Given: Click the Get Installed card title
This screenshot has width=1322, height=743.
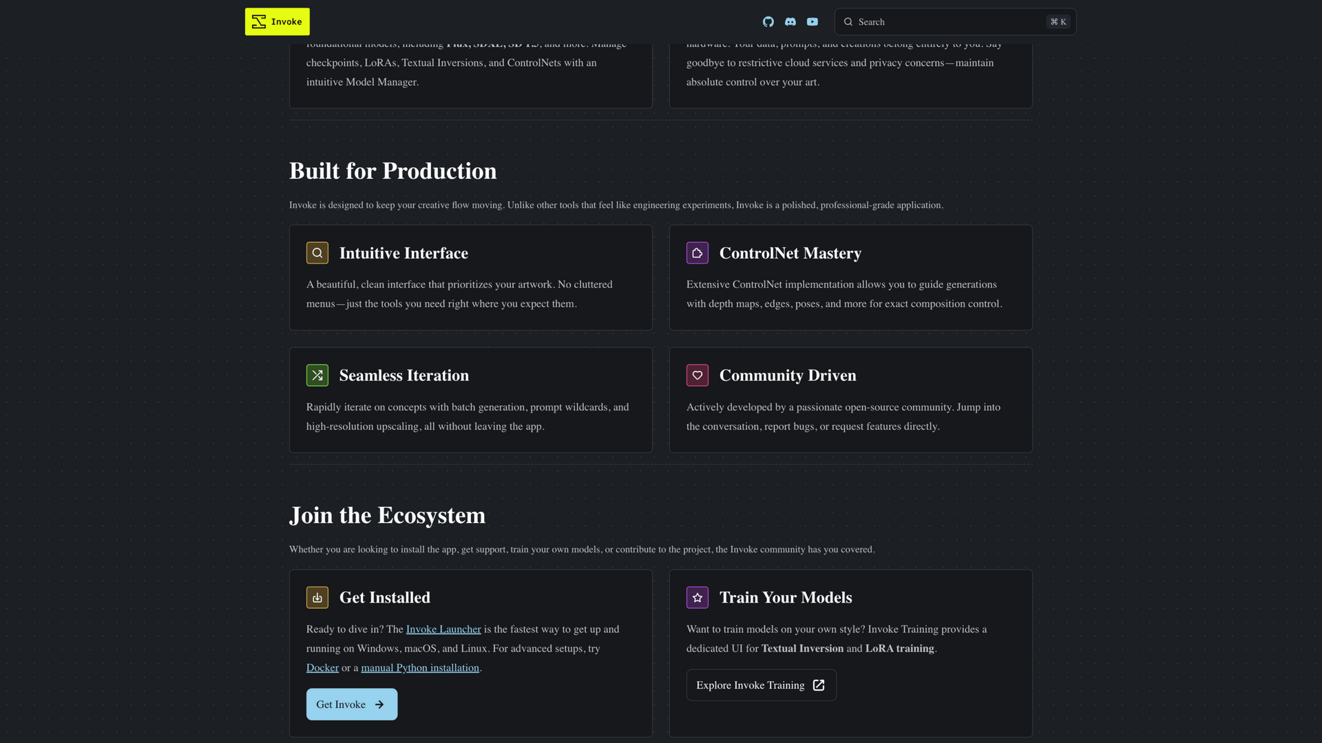Looking at the screenshot, I should pyautogui.click(x=385, y=598).
